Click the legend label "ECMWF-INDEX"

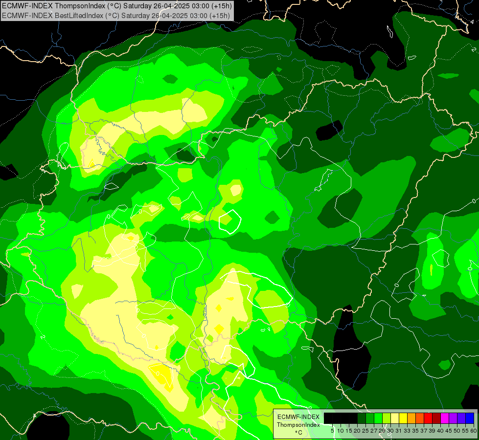[x=298, y=417]
